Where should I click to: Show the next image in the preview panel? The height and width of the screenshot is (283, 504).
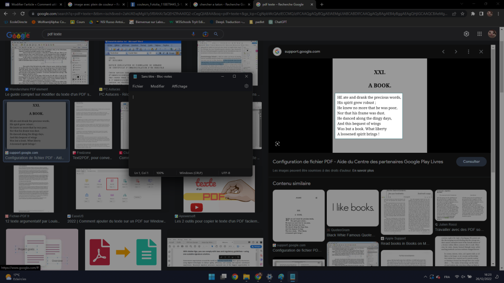pos(456,52)
